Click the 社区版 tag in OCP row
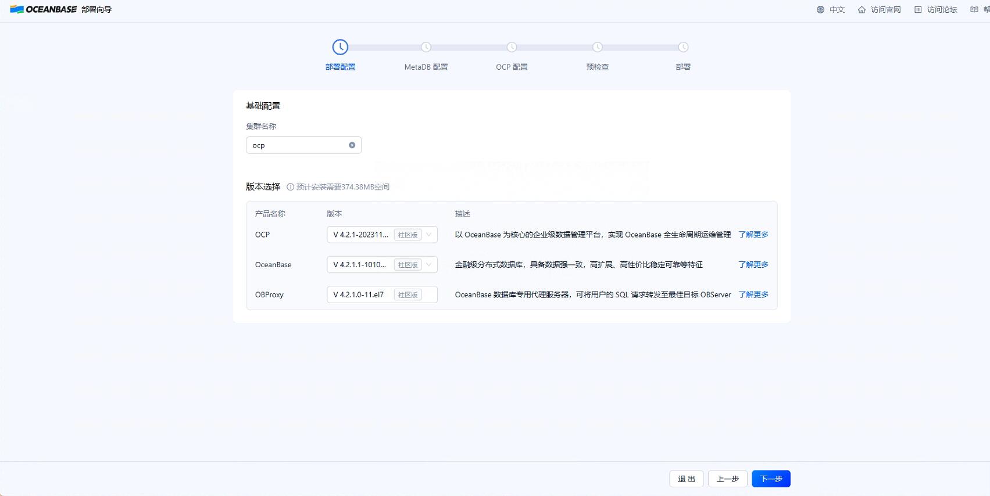Screen dimensions: 990x496 [x=408, y=235]
